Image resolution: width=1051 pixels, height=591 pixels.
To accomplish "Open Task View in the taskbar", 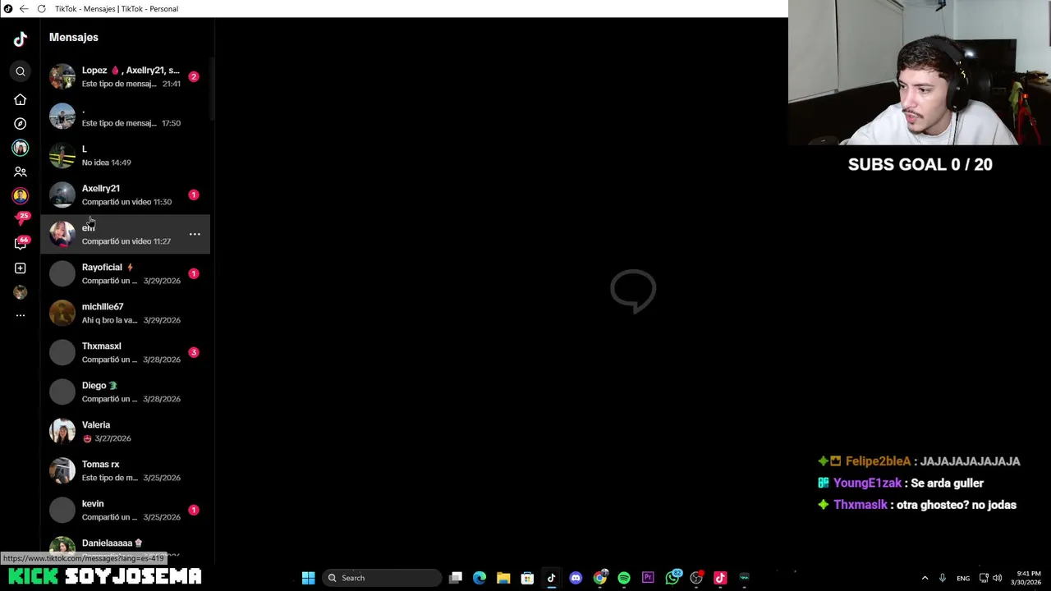I will coord(456,578).
